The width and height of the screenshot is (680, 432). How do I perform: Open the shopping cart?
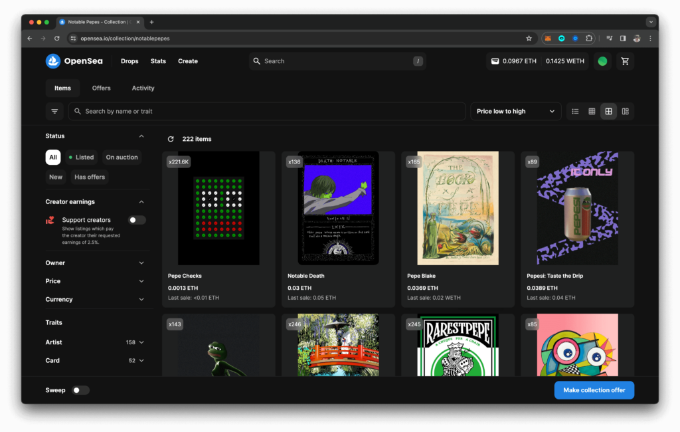point(625,61)
